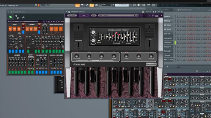Open the pattern selector in FL toolbar
Image resolution: width=211 pixels, height=118 pixels.
coord(122,5)
